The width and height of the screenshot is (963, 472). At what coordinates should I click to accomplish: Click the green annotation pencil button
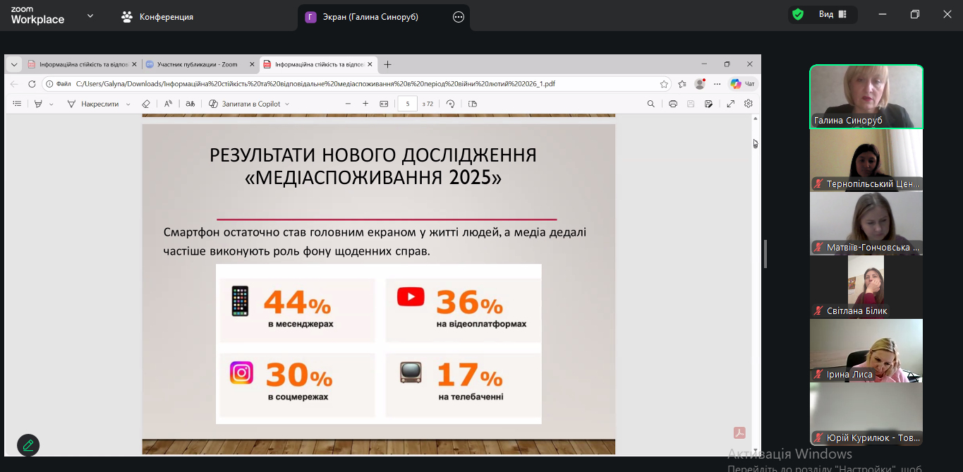tap(28, 445)
